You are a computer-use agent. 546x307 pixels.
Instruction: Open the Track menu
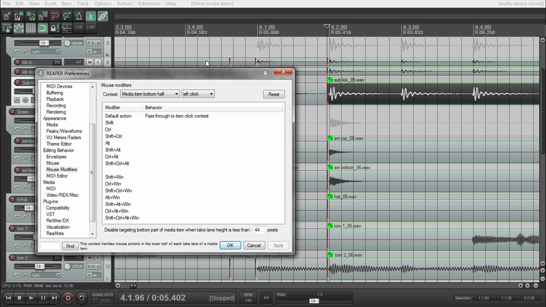tap(83, 3)
